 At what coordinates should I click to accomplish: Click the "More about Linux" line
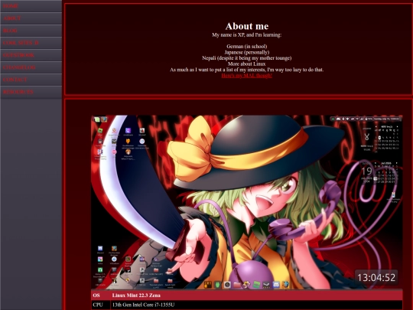tap(247, 64)
